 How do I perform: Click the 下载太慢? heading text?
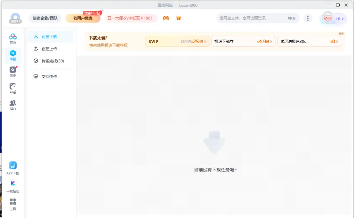tap(98, 38)
